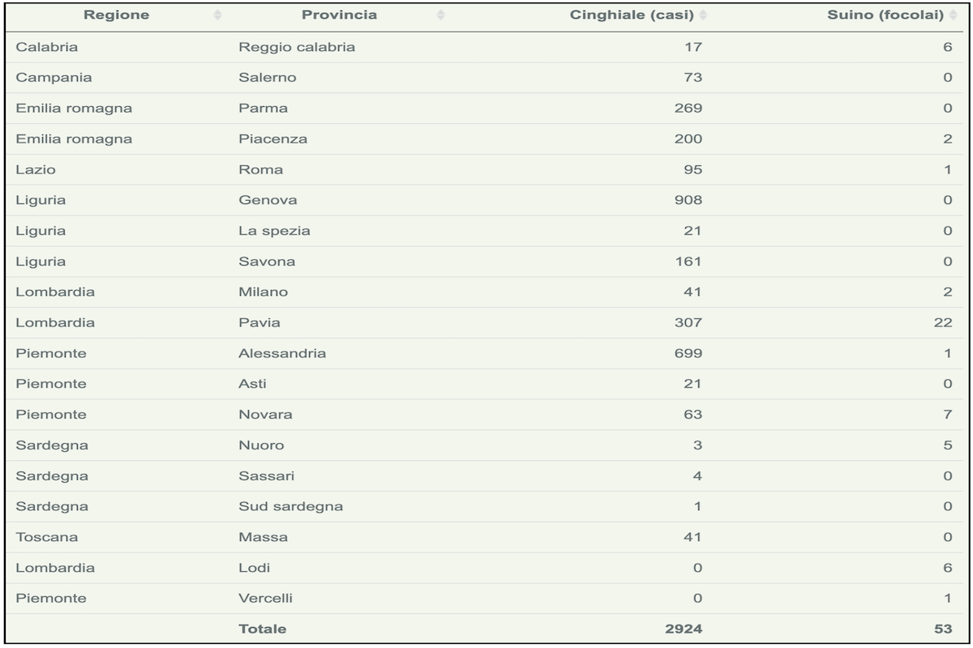The image size is (973, 648).
Task: Click the Sud sardegna province cell
Action: click(290, 506)
